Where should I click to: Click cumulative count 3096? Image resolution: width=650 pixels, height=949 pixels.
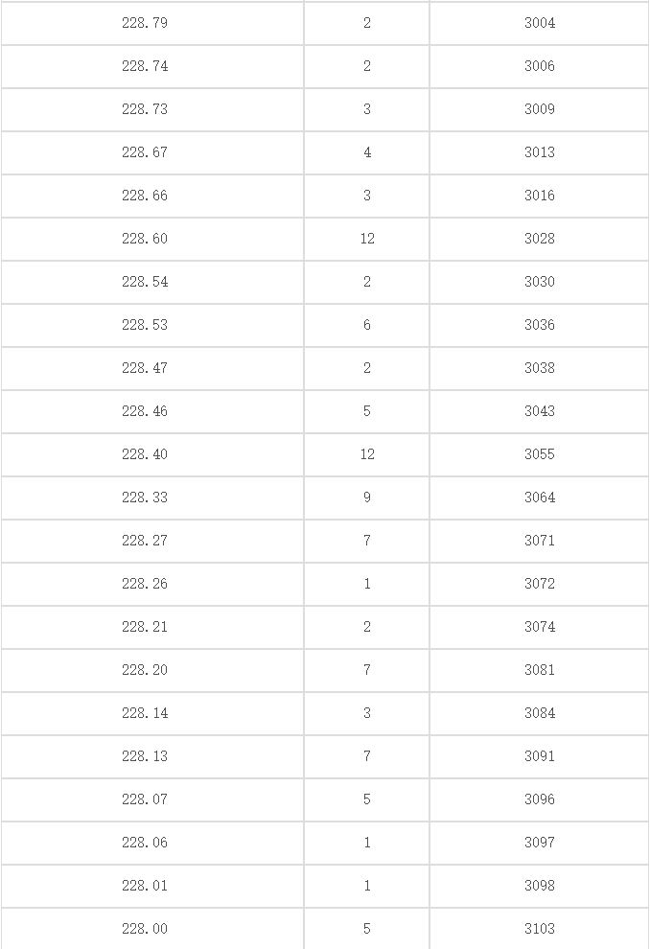[539, 799]
